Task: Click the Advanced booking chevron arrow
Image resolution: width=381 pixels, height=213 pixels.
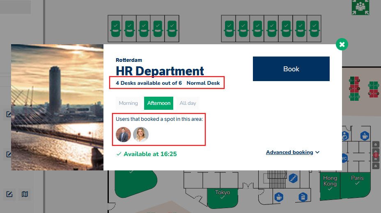Action: pos(317,152)
